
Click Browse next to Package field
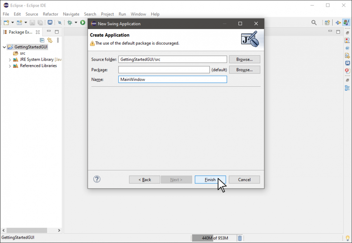[x=245, y=70]
